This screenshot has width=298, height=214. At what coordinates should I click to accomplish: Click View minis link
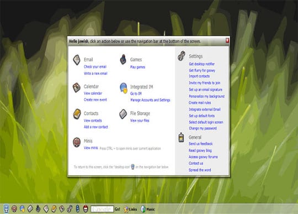[91, 148]
